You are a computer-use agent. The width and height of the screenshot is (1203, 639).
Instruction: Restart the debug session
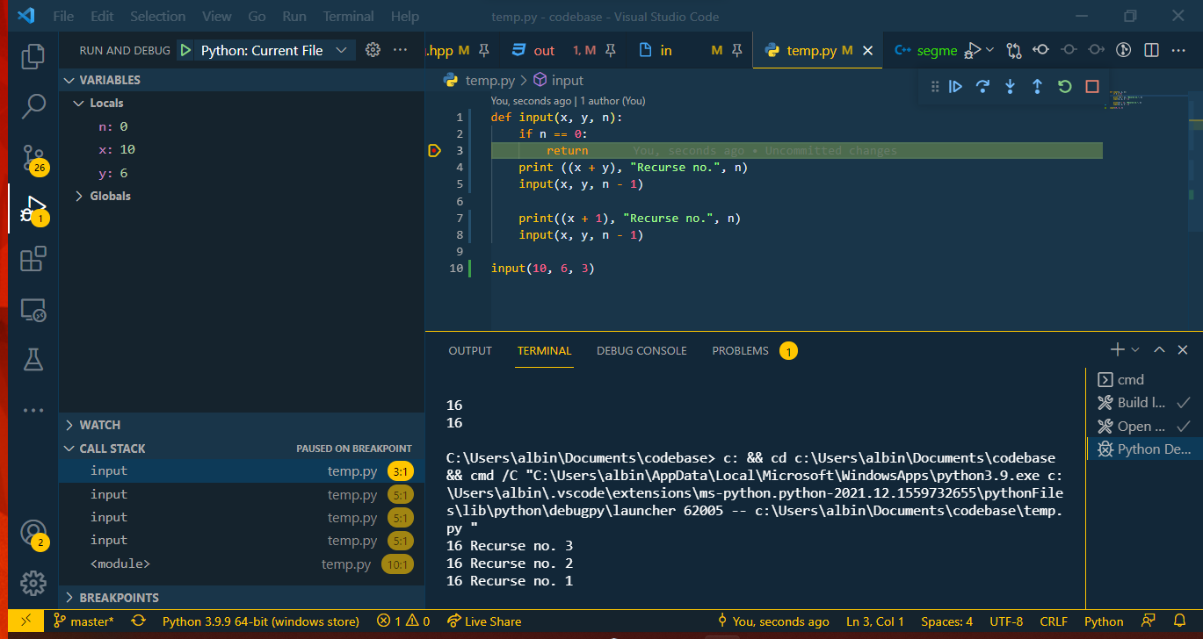pos(1065,86)
